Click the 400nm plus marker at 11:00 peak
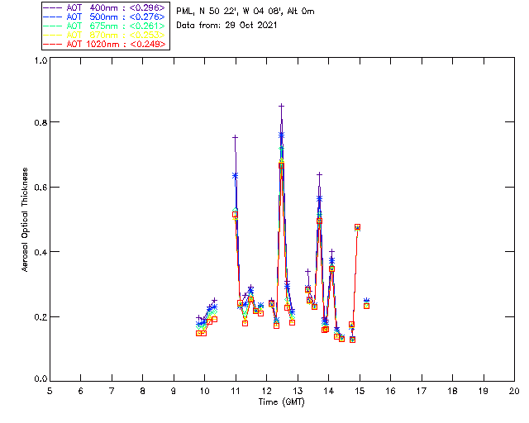 pos(235,137)
